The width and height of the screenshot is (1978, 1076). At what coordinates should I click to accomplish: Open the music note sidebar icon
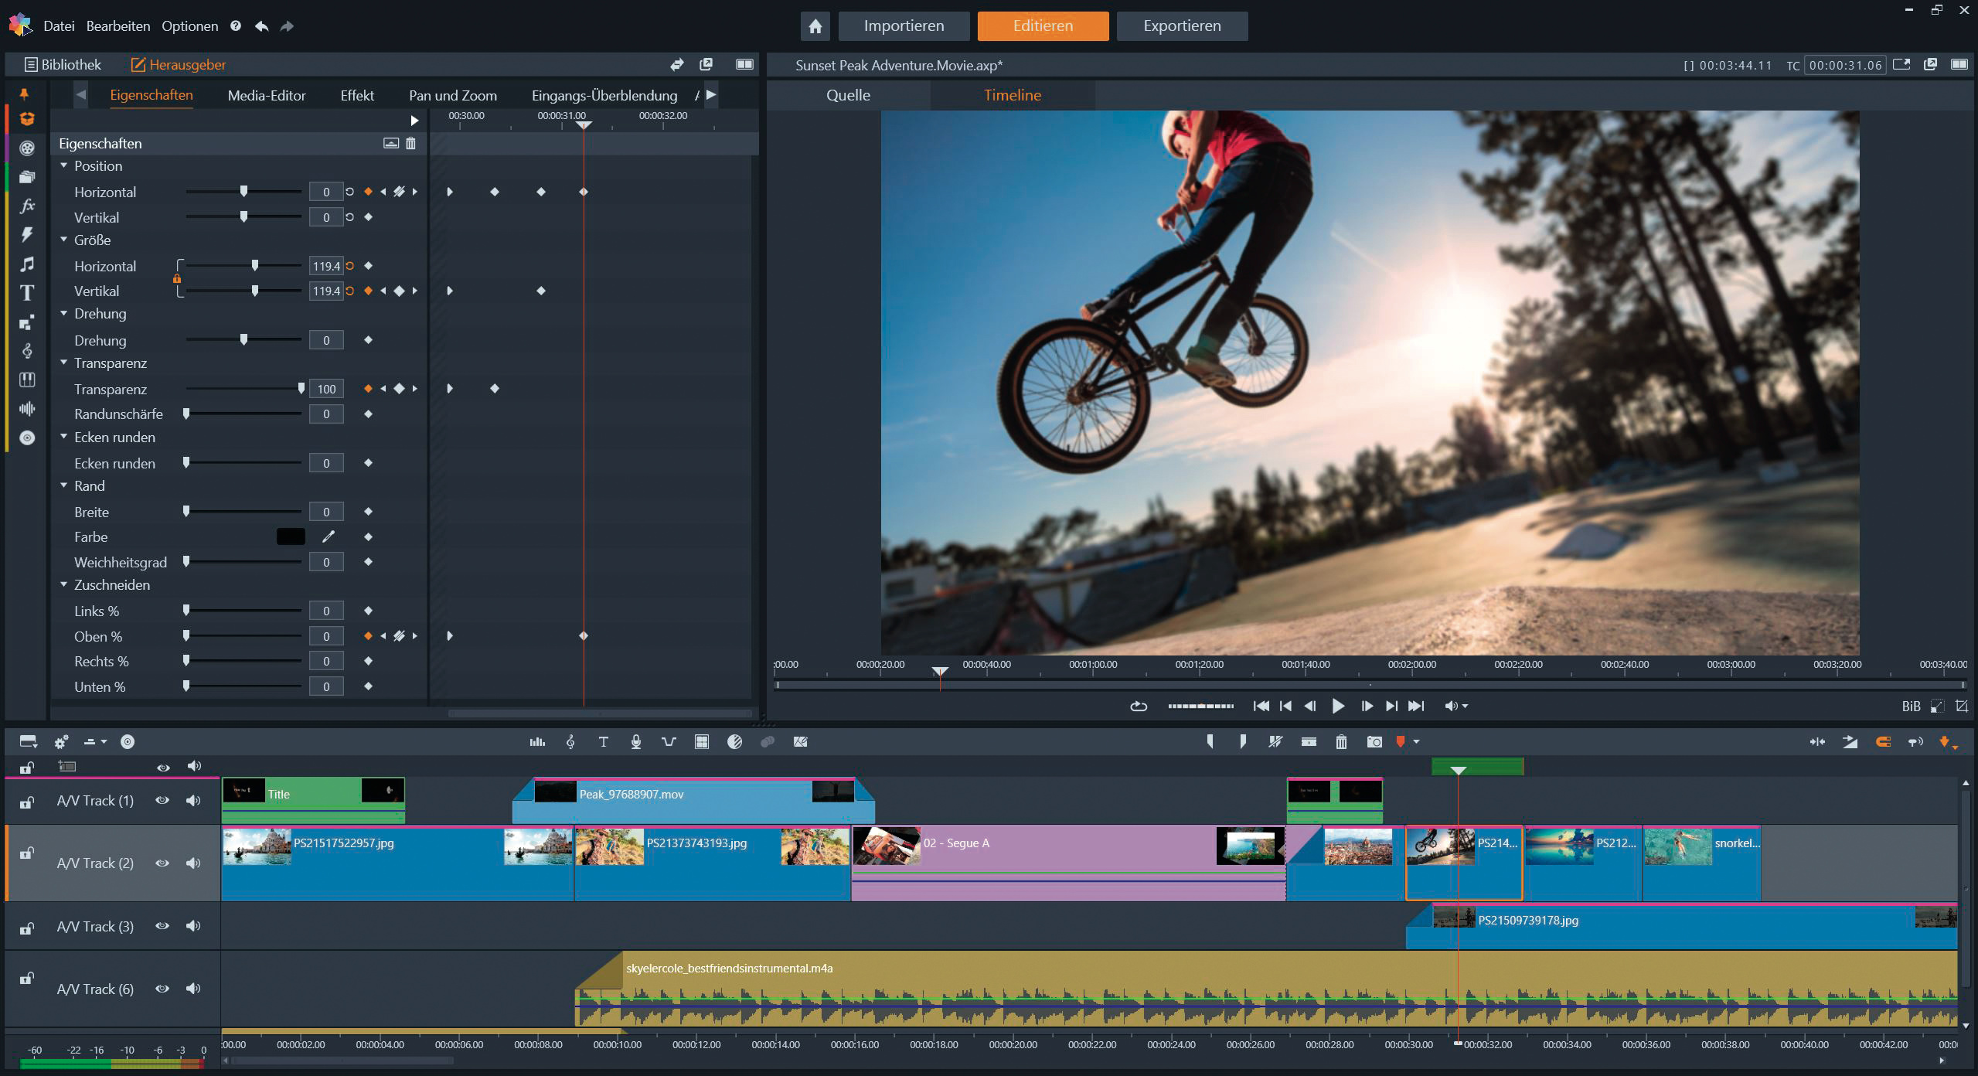pos(27,264)
